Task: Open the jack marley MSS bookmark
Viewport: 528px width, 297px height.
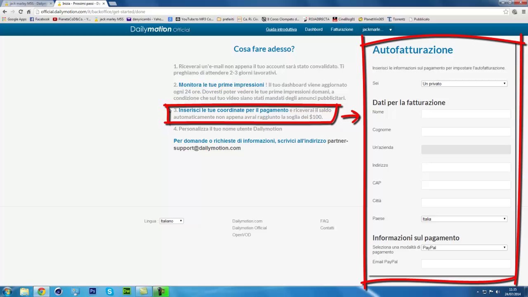Action: click(109, 19)
